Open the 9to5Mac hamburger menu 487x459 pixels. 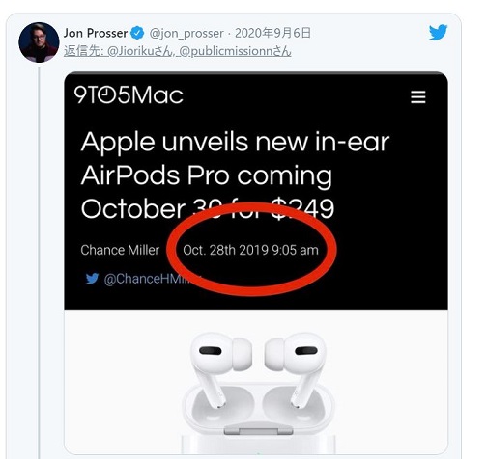(418, 96)
